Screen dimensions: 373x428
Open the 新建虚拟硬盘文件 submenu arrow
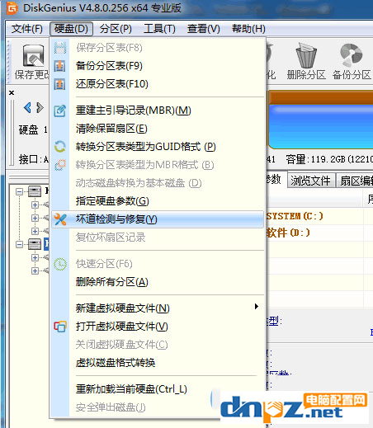[x=257, y=307]
